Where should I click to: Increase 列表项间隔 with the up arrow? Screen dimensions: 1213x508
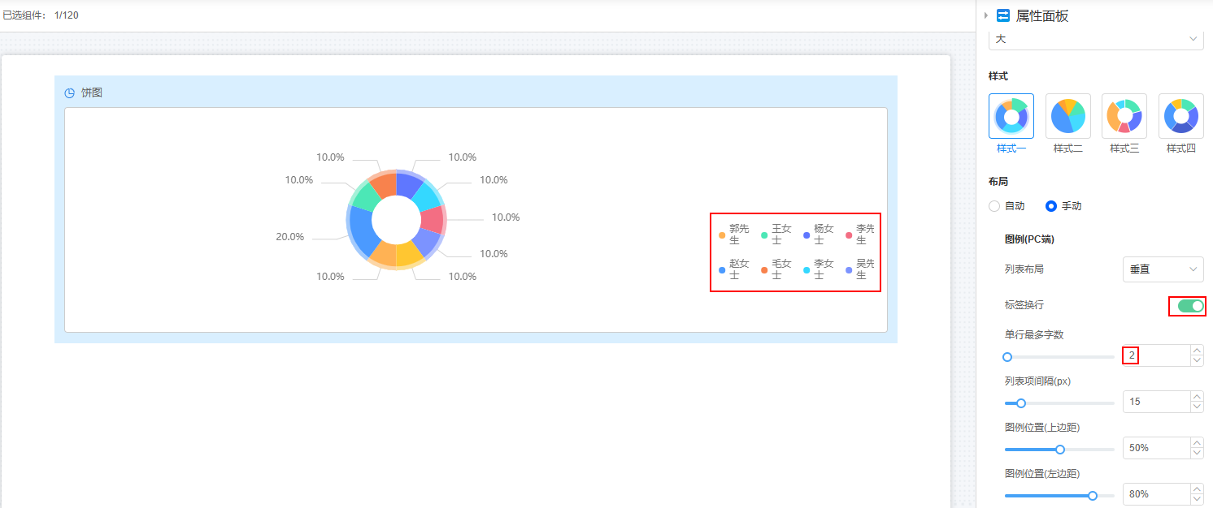click(x=1197, y=396)
